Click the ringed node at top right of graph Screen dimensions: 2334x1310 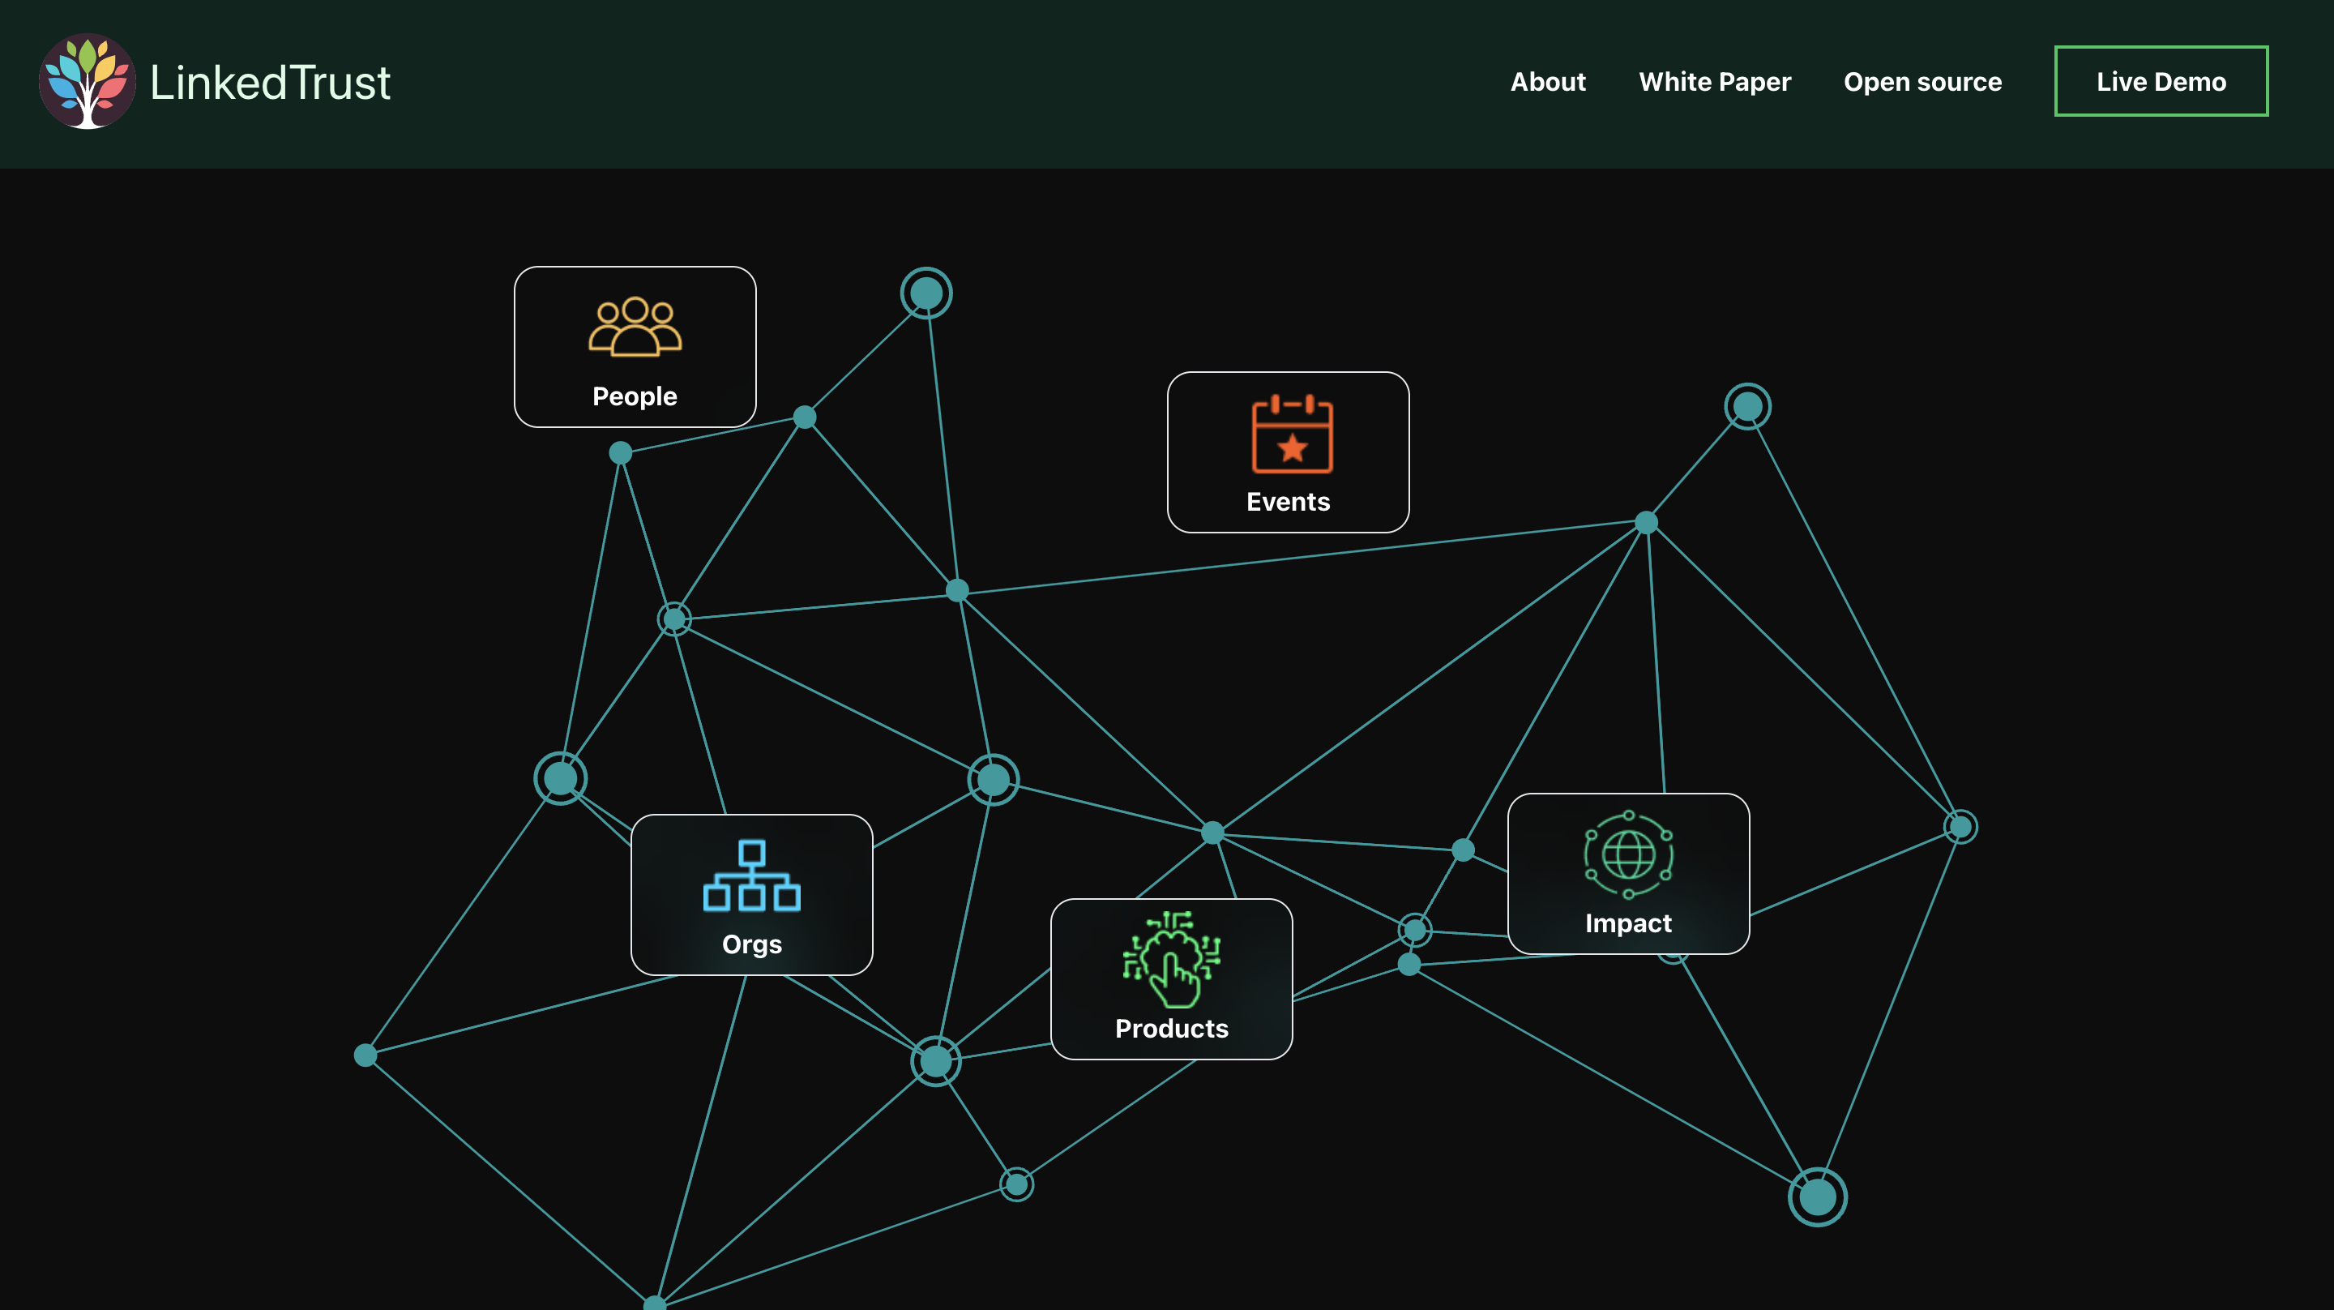tap(1747, 406)
